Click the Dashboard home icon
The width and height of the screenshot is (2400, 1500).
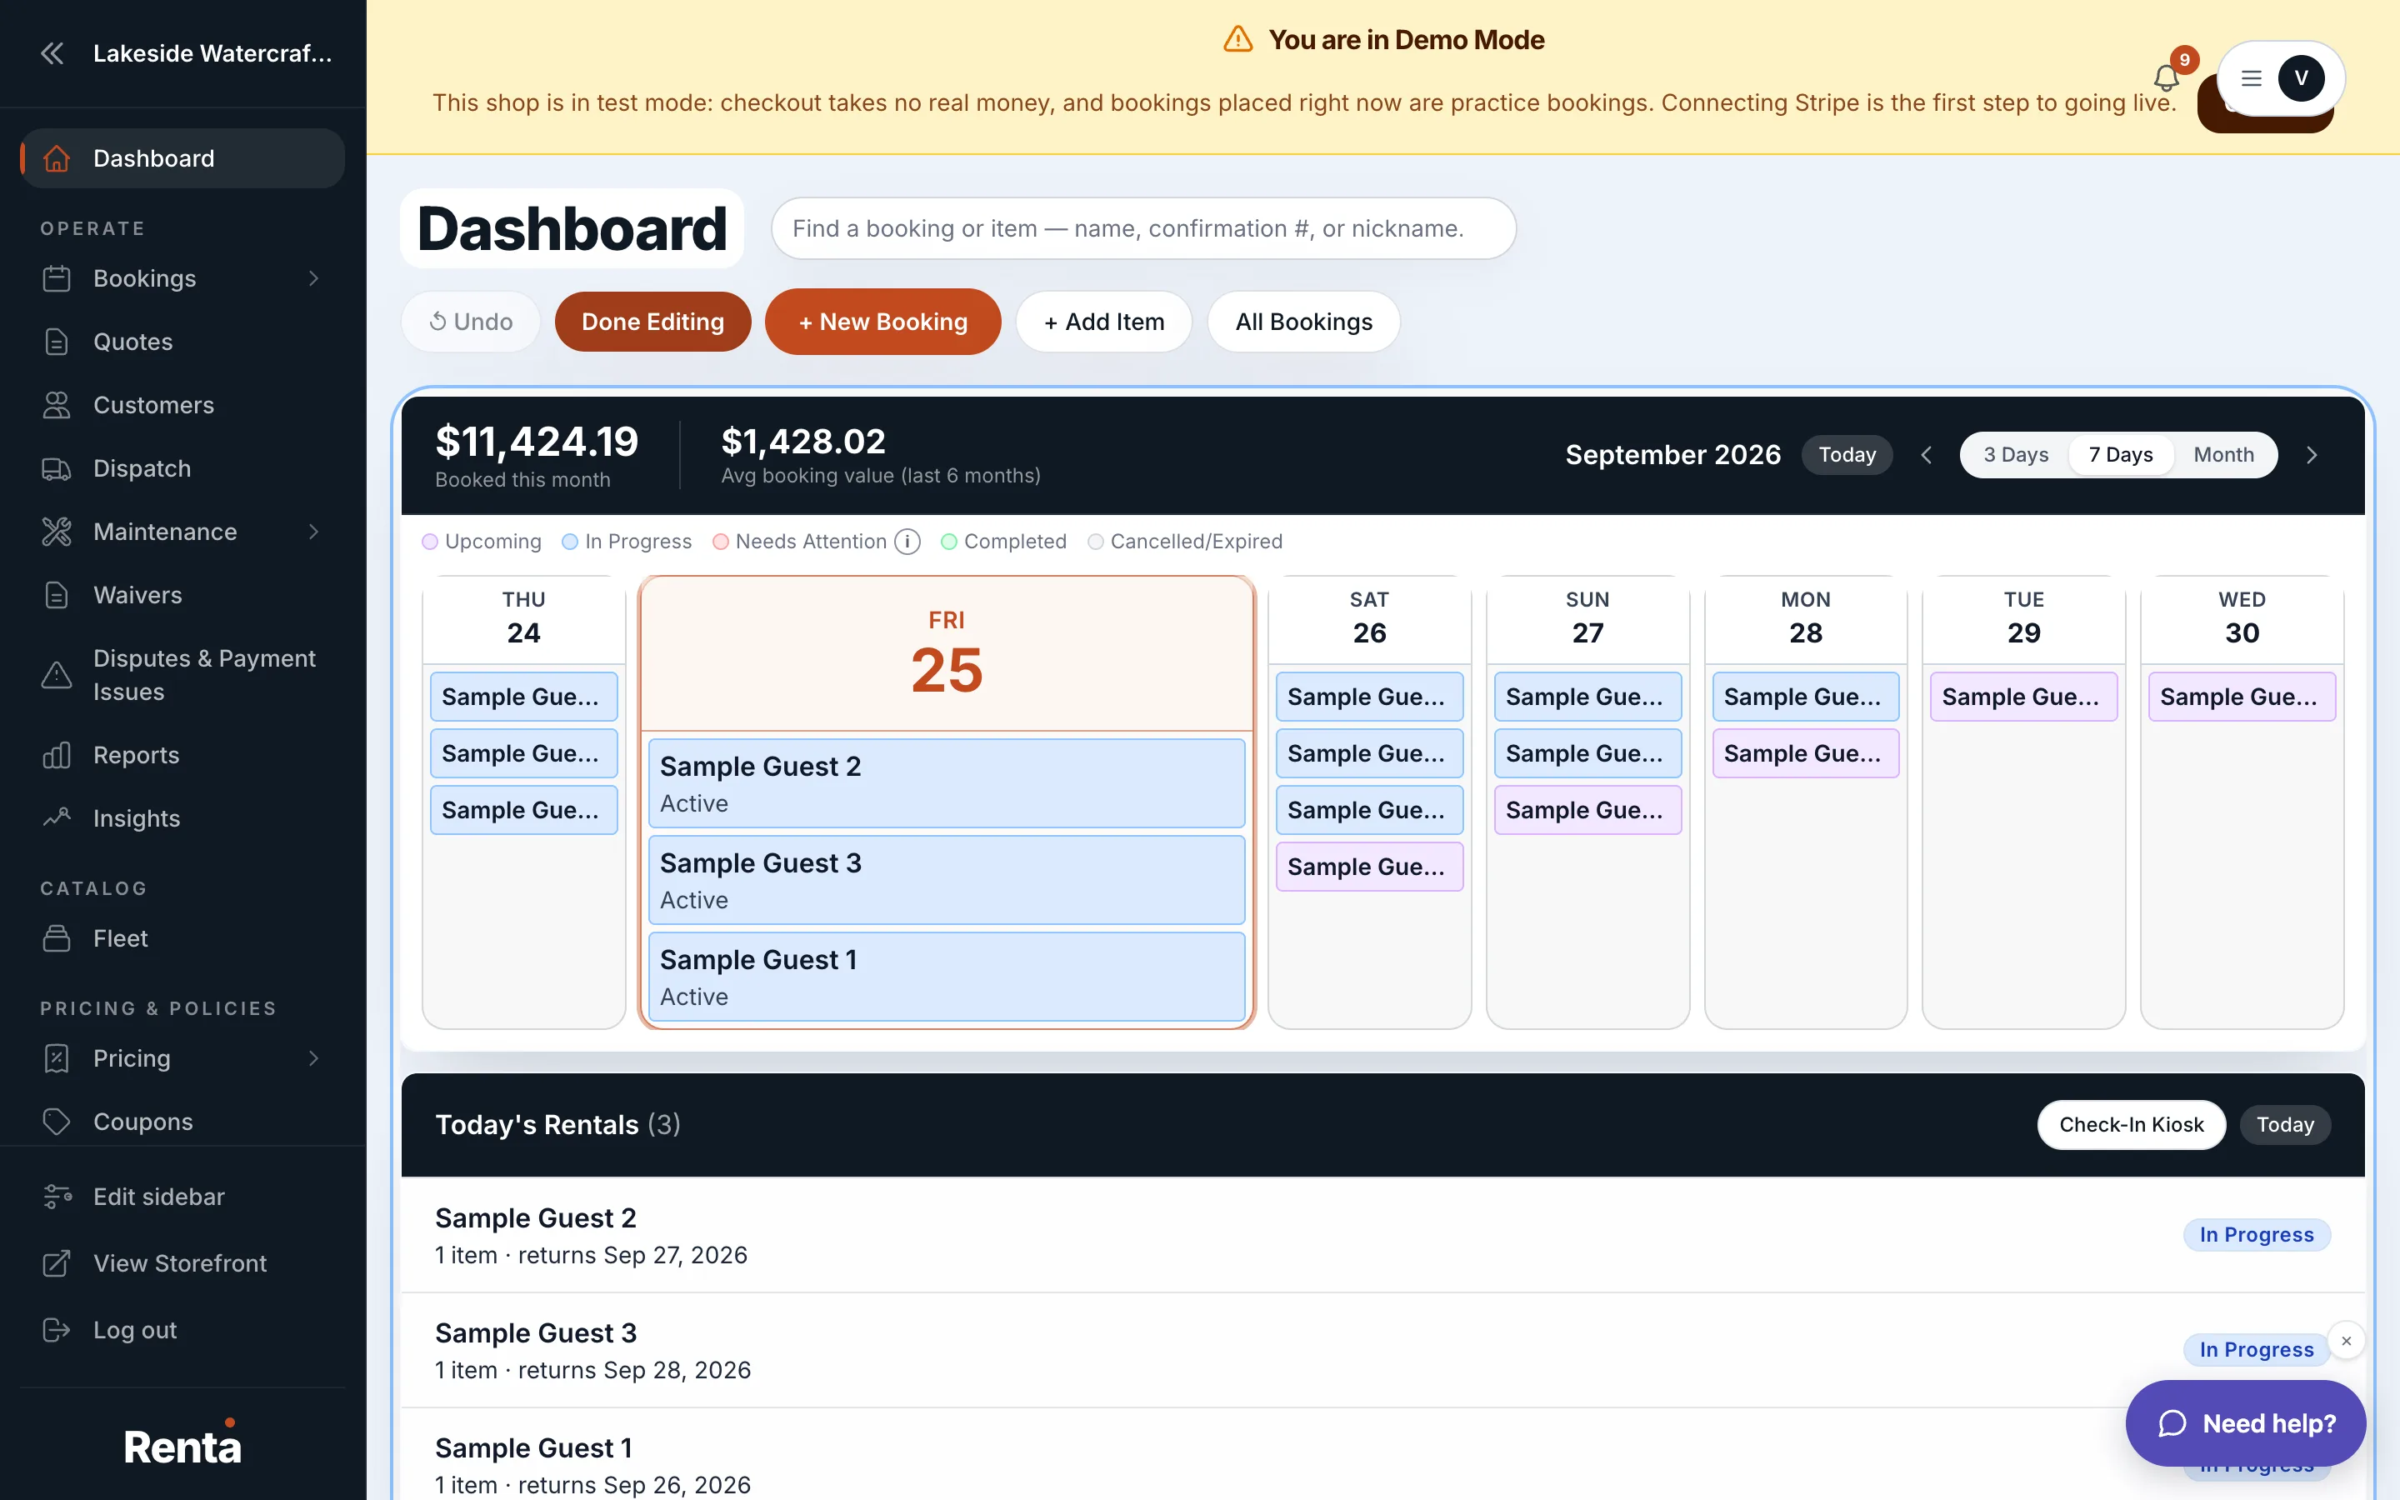(x=57, y=158)
